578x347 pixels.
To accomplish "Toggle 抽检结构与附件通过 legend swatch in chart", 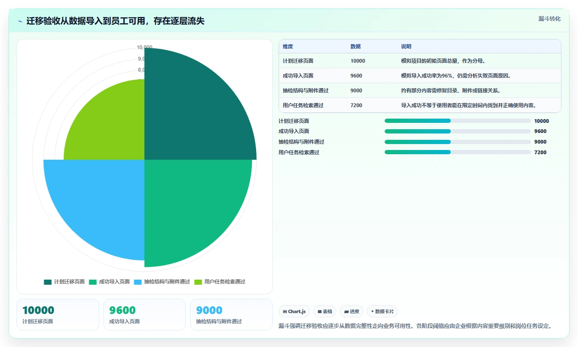I will click(138, 282).
